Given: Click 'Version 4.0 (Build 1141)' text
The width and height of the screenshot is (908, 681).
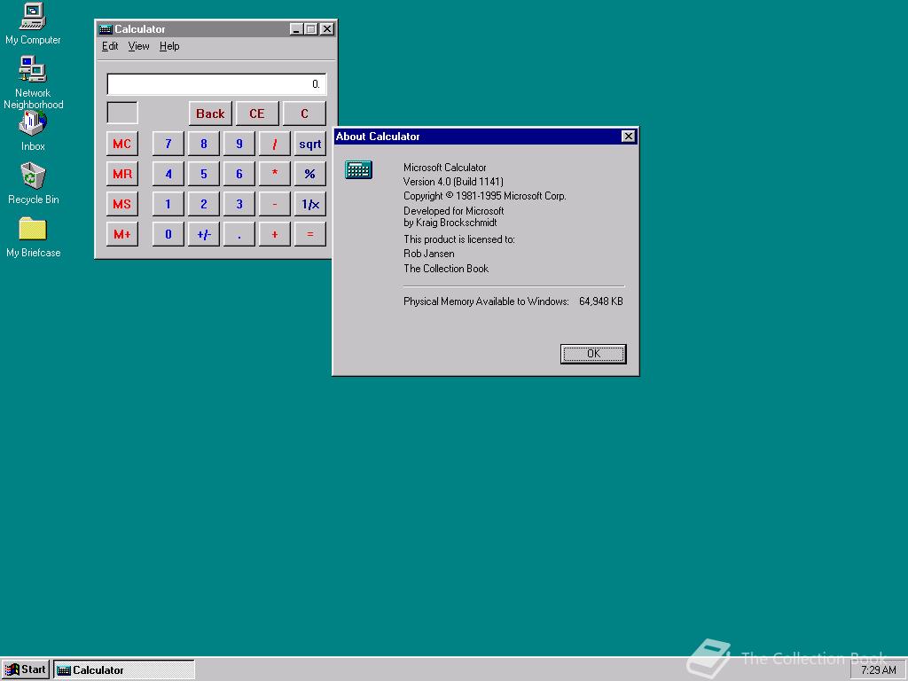Looking at the screenshot, I should click(453, 181).
